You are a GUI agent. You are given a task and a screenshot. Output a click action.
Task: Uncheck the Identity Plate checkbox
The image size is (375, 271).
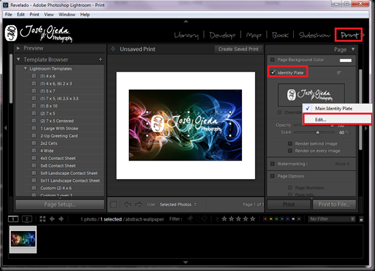coord(273,72)
